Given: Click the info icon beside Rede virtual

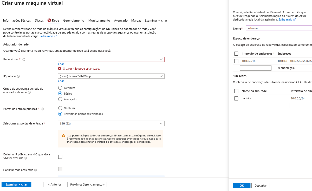Looking at the screenshot, I should pos(24,59).
